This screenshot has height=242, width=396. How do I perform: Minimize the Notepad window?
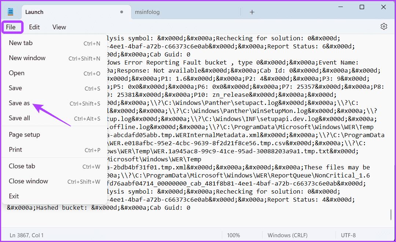341,7
